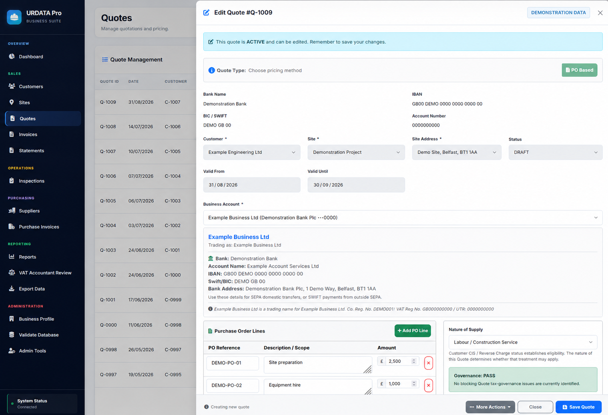Screen dimensions: 608x415
Task: Click the Sites map pin icon
Action: click(x=12, y=103)
